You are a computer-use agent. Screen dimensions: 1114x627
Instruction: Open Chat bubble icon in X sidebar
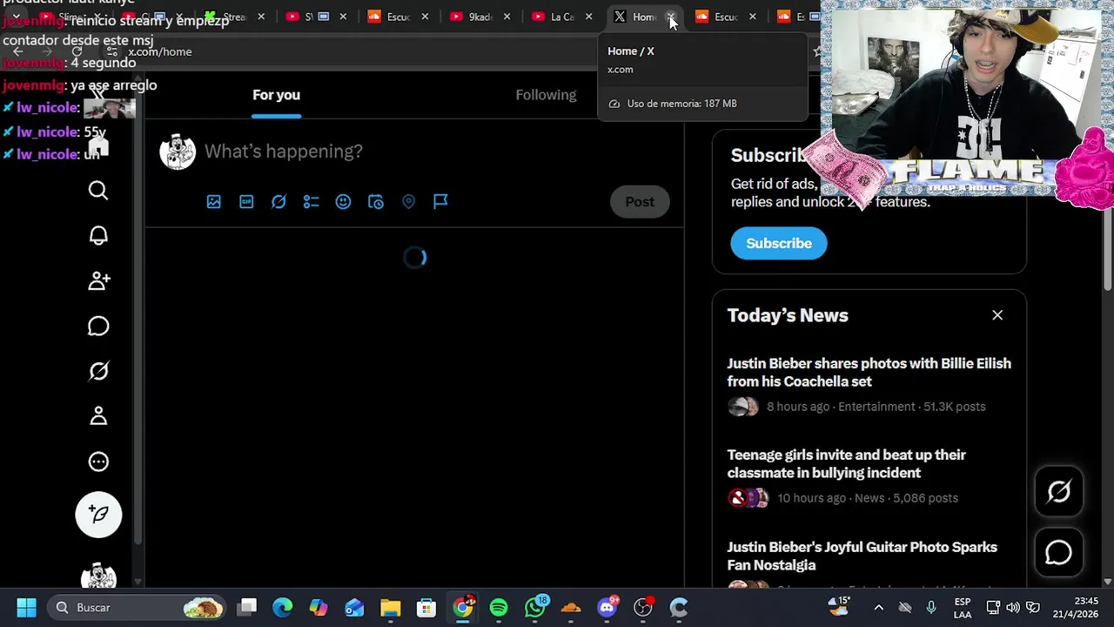[98, 326]
